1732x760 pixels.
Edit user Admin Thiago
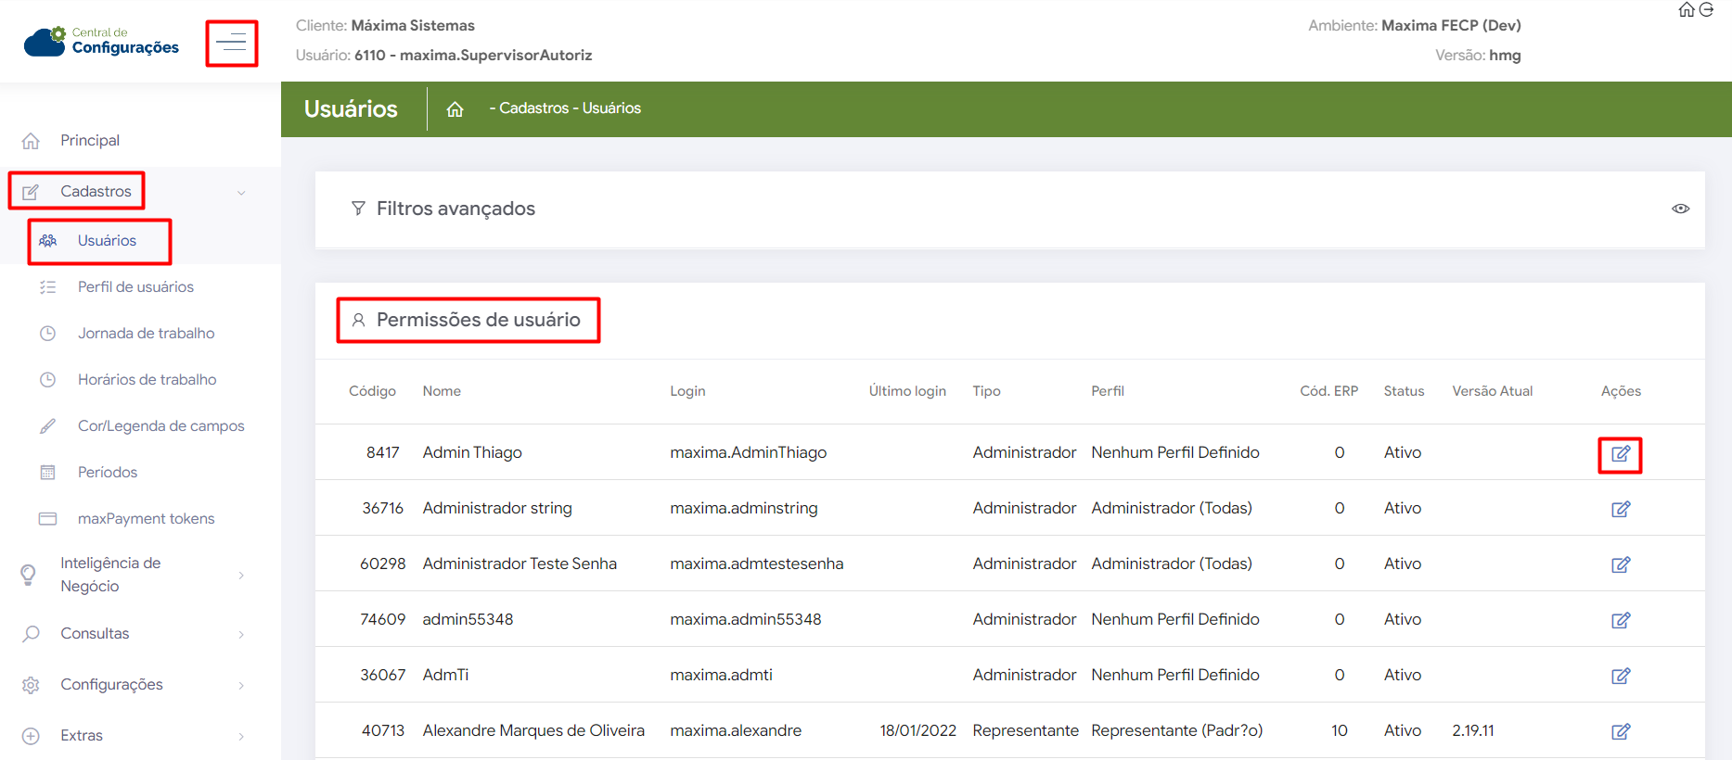(1620, 454)
